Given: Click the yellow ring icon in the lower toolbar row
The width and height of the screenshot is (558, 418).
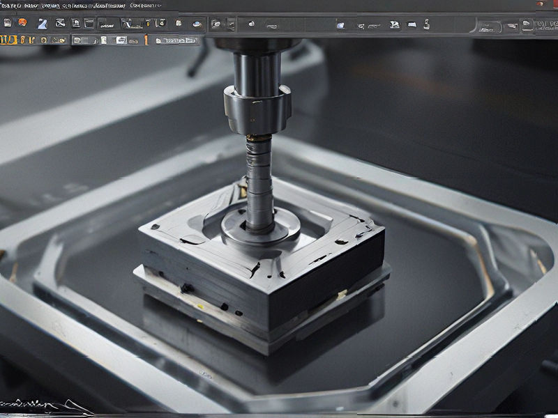Looking at the screenshot, I should pyautogui.click(x=44, y=40).
